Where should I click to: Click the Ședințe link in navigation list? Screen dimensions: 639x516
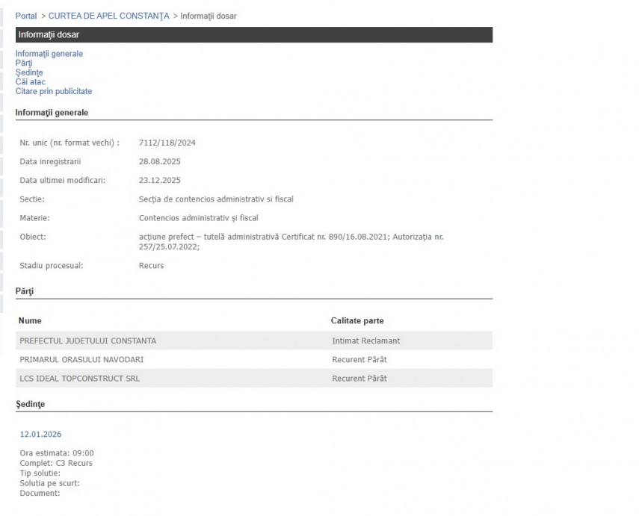[x=29, y=72]
